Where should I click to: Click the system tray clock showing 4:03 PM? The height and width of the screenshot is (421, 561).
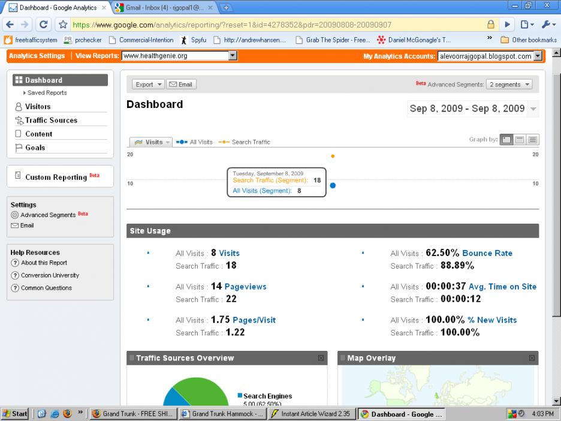click(x=542, y=414)
